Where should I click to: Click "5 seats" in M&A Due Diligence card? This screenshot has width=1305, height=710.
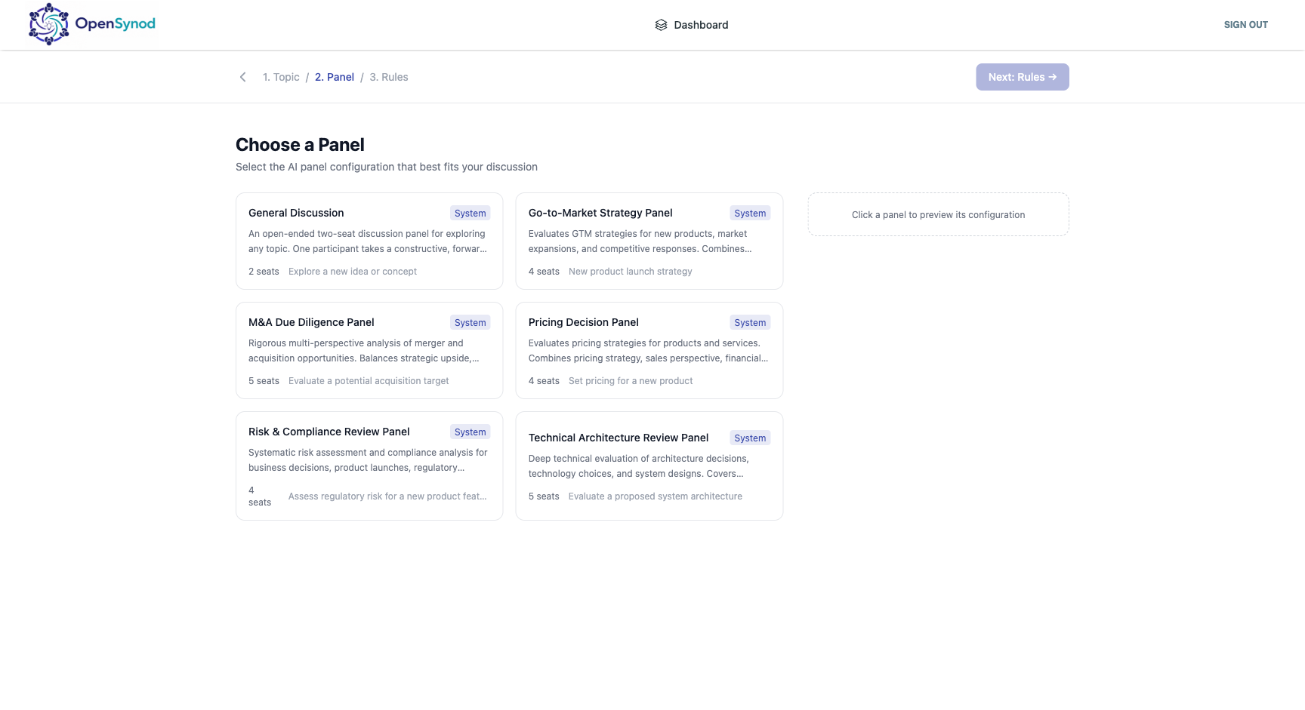coord(264,381)
